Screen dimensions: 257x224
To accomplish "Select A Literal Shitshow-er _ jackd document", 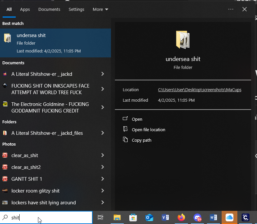I will [x=42, y=74].
